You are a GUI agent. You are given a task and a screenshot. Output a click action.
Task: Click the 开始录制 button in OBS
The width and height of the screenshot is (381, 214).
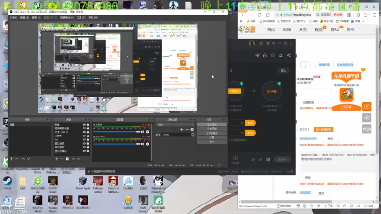click(x=211, y=129)
